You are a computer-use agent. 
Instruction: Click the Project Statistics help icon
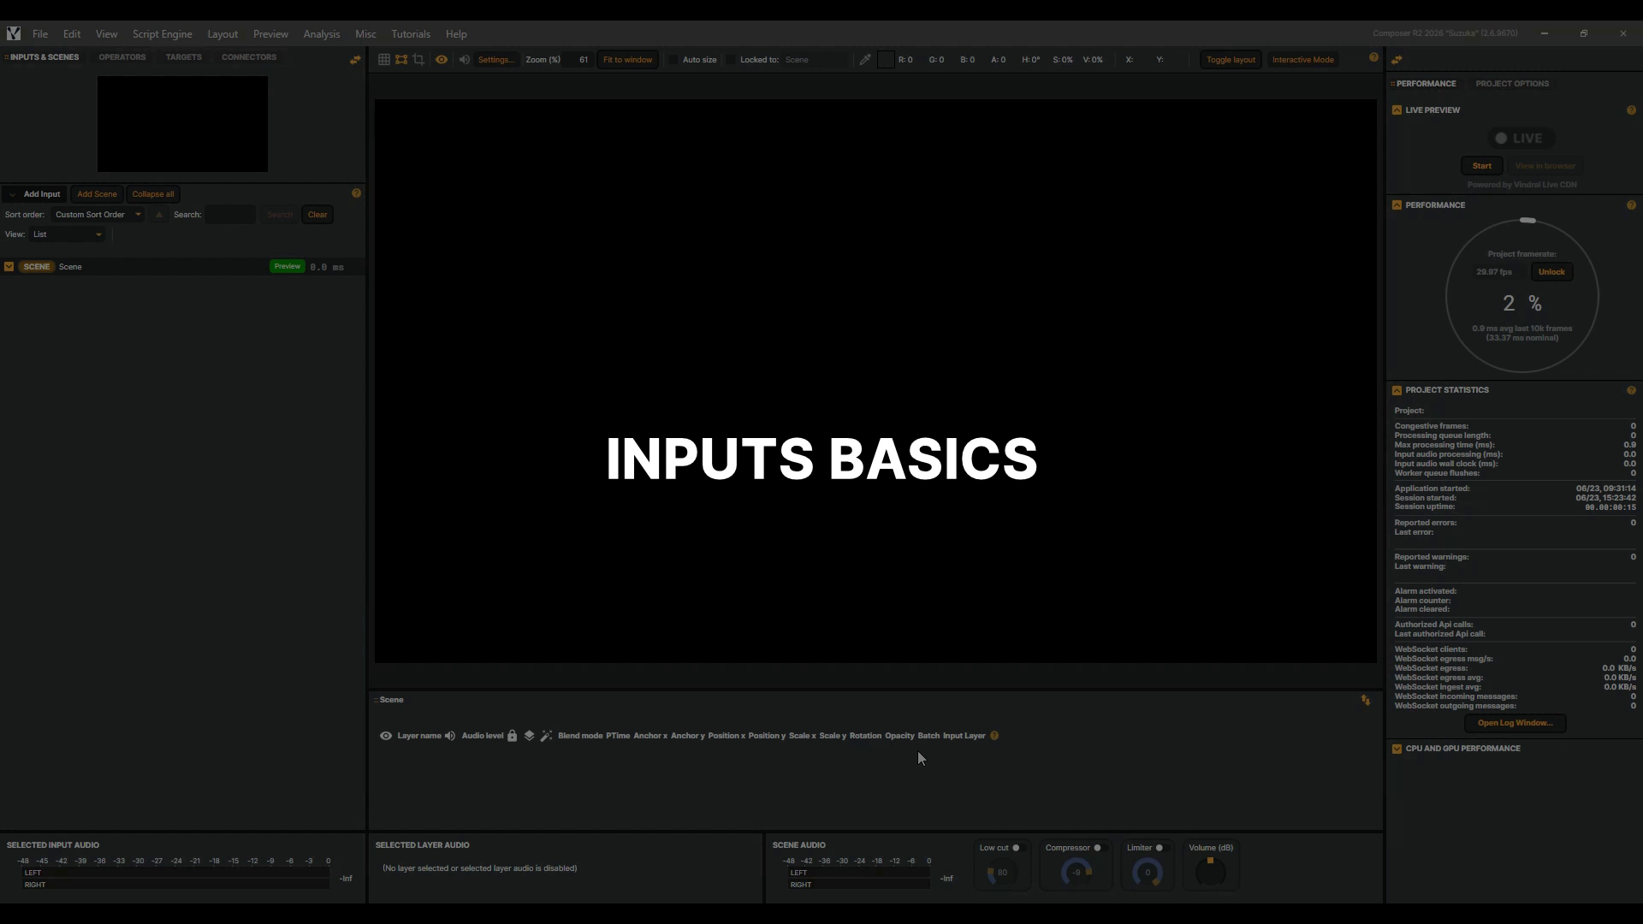click(x=1631, y=390)
